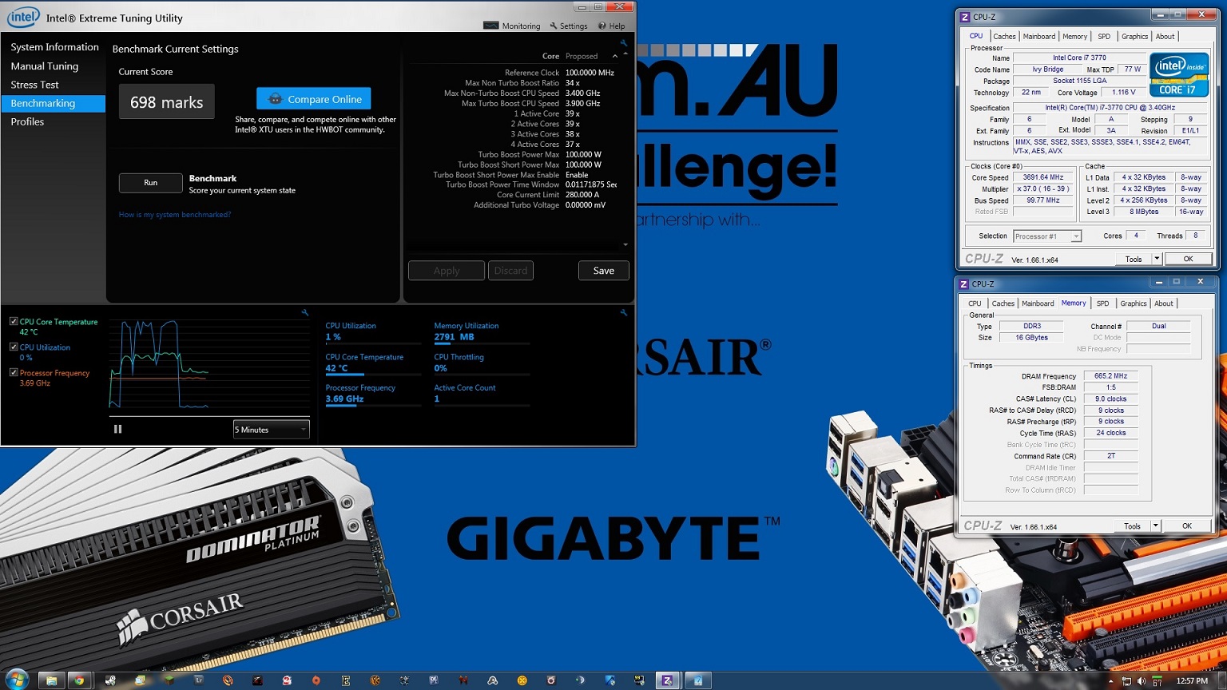Click the wrench icon above Memory Utilization
Image resolution: width=1227 pixels, height=690 pixels.
point(624,312)
